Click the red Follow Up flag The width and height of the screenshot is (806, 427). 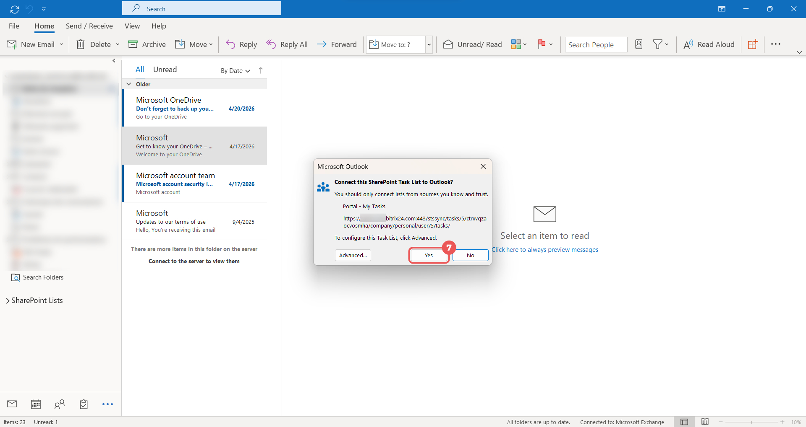[x=542, y=44]
